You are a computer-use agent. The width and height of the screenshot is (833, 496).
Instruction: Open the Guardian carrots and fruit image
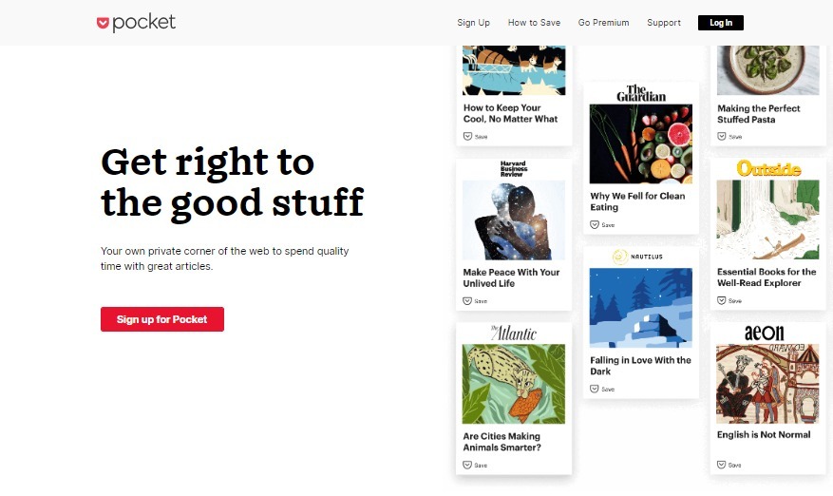coord(641,144)
